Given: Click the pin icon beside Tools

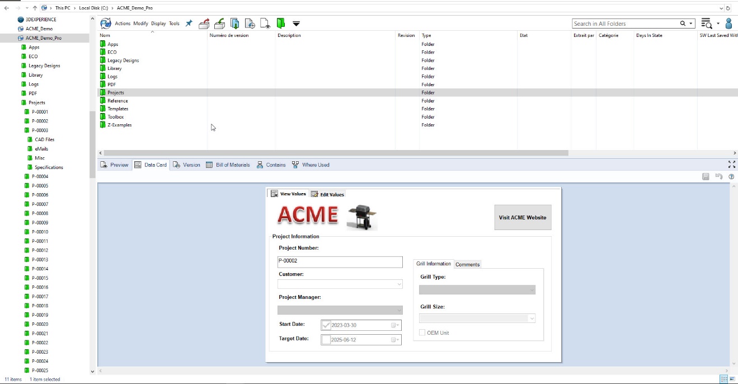Looking at the screenshot, I should 189,24.
